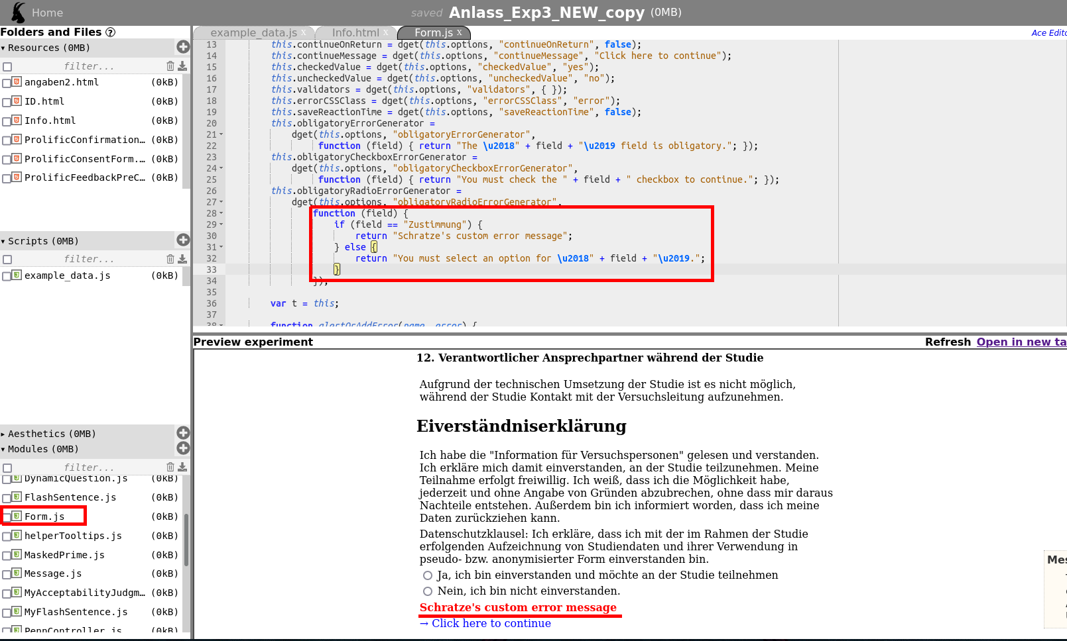The image size is (1067, 641).
Task: Click trash icon in Modules section
Action: click(170, 467)
